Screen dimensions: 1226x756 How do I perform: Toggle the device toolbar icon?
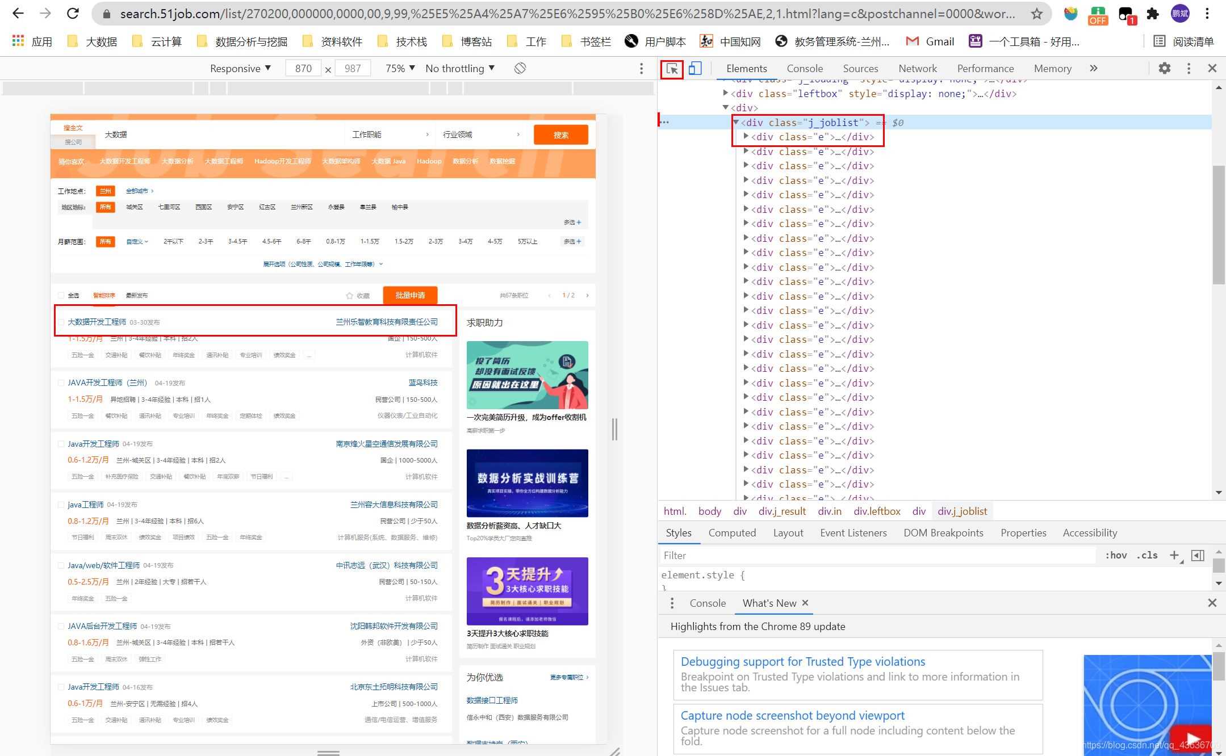[x=695, y=69]
